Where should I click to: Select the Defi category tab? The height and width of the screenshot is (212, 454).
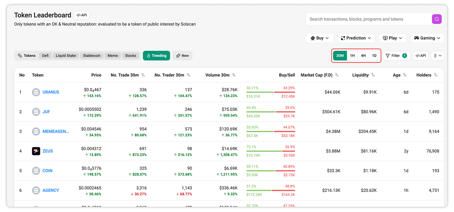(x=45, y=56)
